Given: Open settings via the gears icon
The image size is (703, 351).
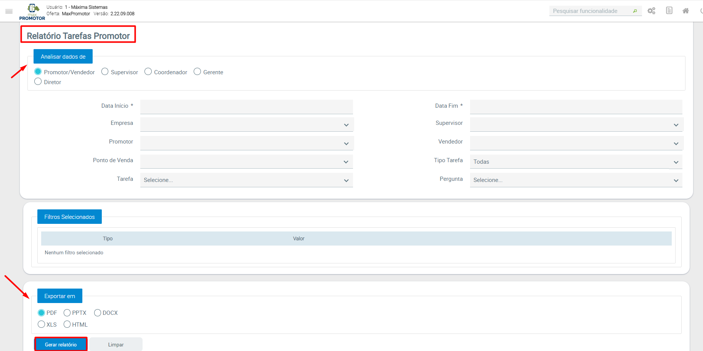Looking at the screenshot, I should click(652, 11).
